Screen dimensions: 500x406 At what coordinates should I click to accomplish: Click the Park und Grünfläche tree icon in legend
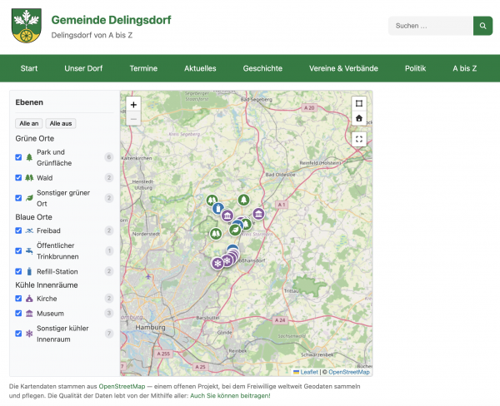[29, 157]
